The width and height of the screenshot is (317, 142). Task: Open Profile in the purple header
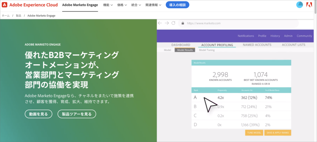262,36
